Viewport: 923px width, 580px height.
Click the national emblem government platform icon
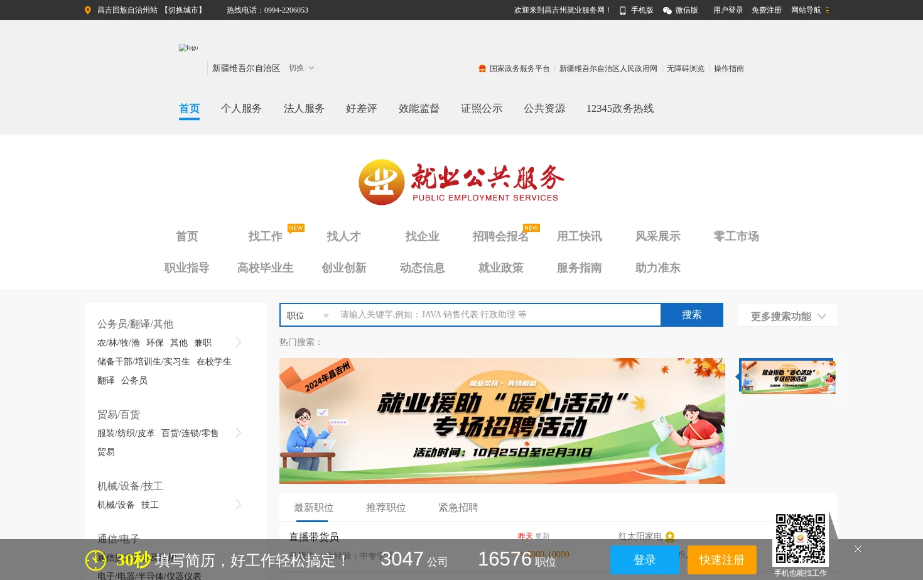(482, 68)
